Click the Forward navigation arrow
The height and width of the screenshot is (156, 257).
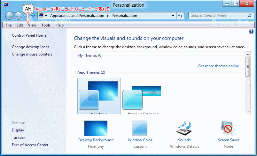(x=18, y=16)
